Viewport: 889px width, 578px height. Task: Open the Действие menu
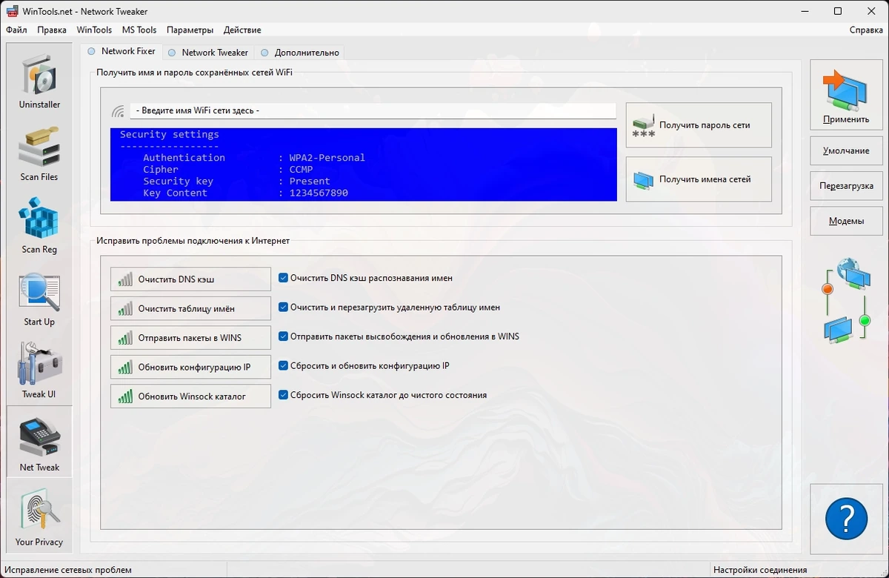coord(242,30)
